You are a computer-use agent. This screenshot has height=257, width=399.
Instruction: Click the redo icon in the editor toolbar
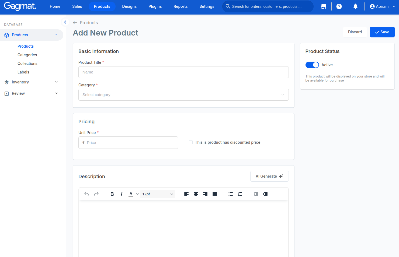pos(96,194)
